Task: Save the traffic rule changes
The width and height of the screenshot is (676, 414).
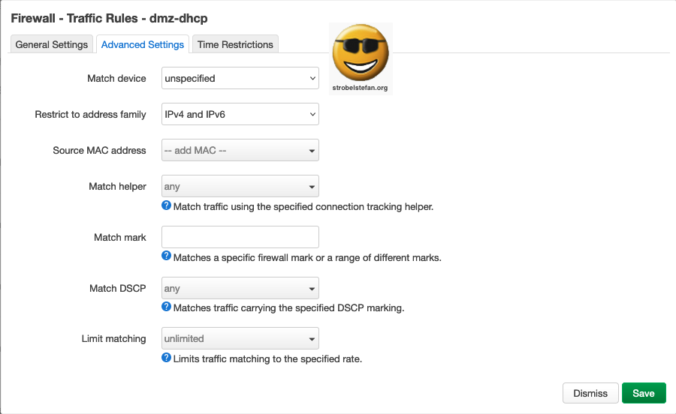Action: click(x=644, y=393)
